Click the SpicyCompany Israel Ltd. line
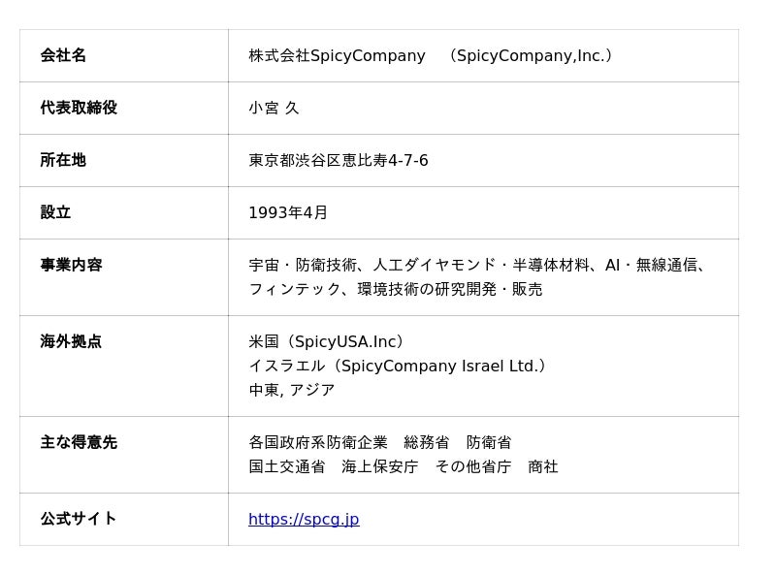Viewport: 776px width, 575px height. point(398,367)
